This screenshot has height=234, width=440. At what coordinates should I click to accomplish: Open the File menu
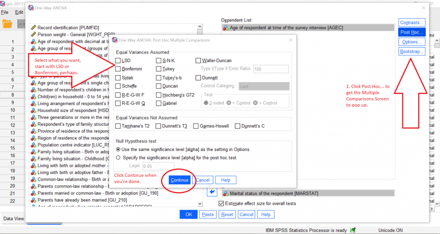tap(5, 12)
